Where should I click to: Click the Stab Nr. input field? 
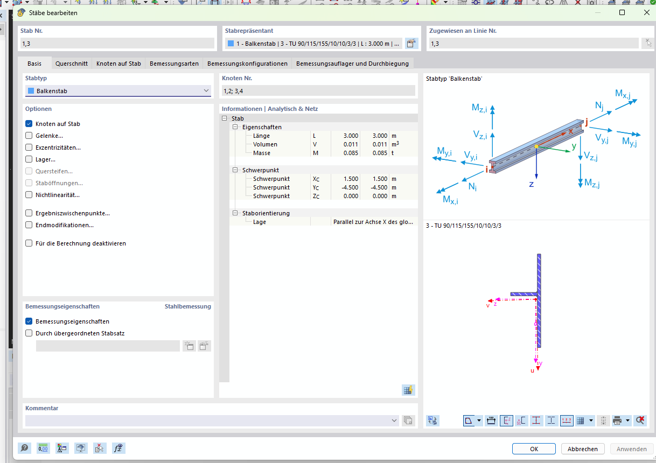(x=117, y=44)
